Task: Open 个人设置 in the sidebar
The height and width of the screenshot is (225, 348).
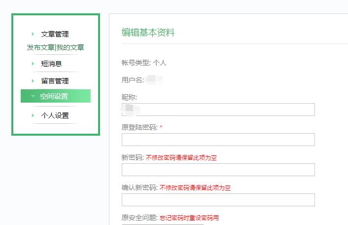Action: point(55,115)
